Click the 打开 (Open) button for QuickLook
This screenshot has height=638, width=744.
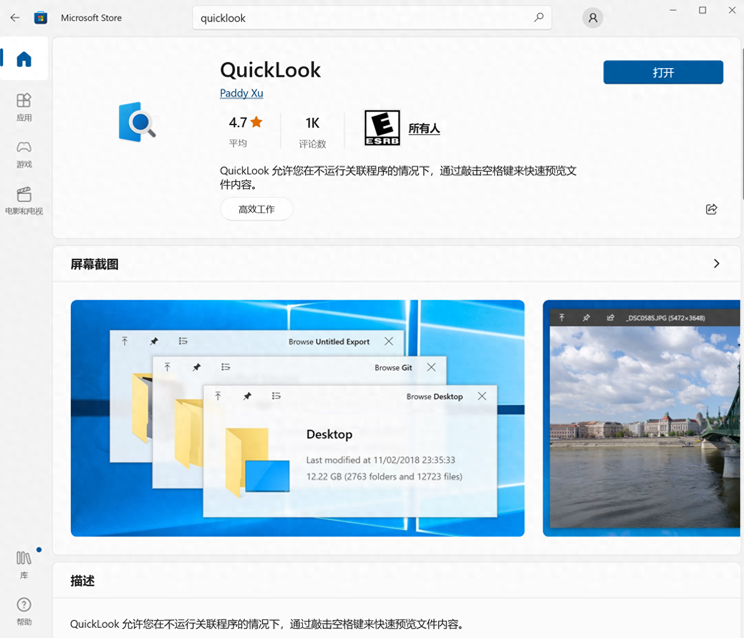[663, 72]
